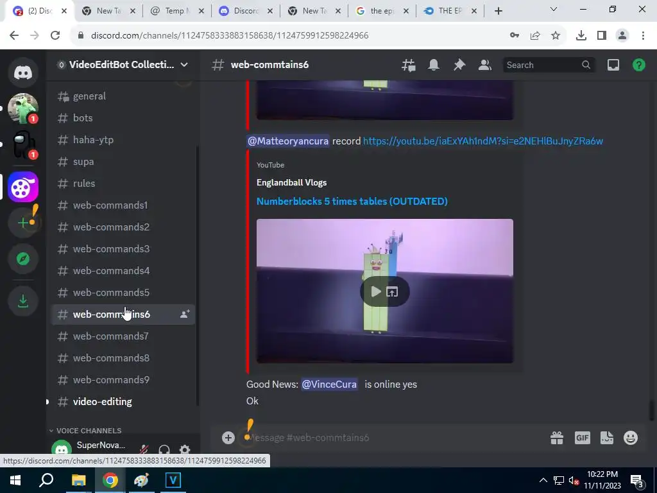Bookmark this page star icon

(556, 35)
